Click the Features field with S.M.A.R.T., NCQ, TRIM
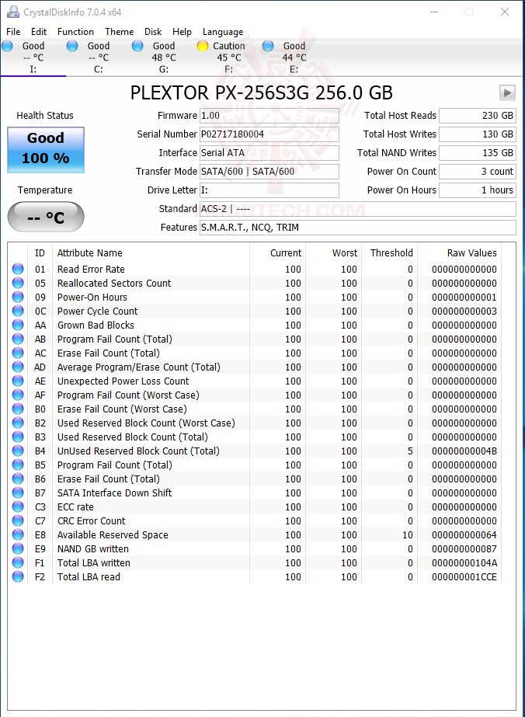Screen dimensions: 525x717 coord(357,228)
